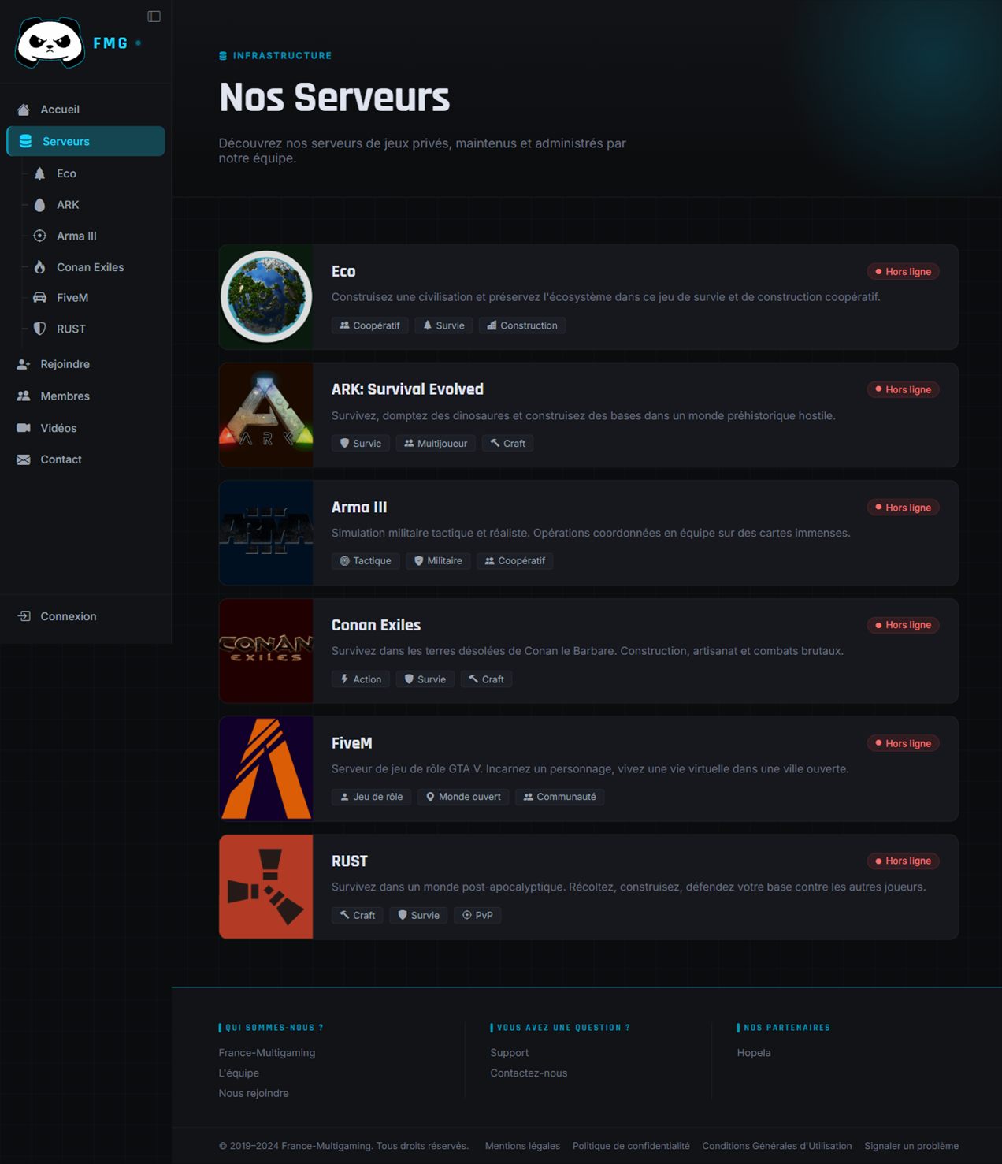Click the ARK: Survival Evolved card title

click(407, 389)
